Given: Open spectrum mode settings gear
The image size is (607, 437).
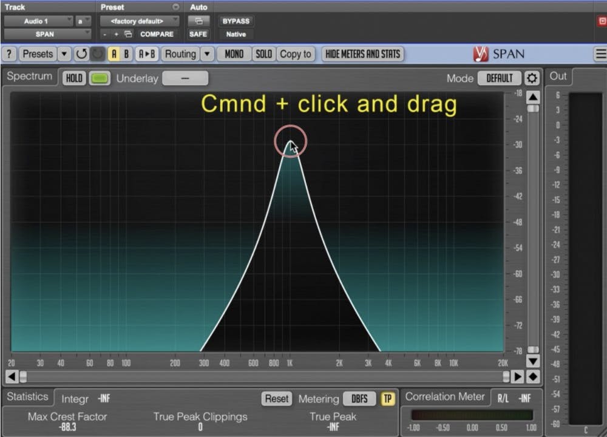Looking at the screenshot, I should [x=532, y=78].
